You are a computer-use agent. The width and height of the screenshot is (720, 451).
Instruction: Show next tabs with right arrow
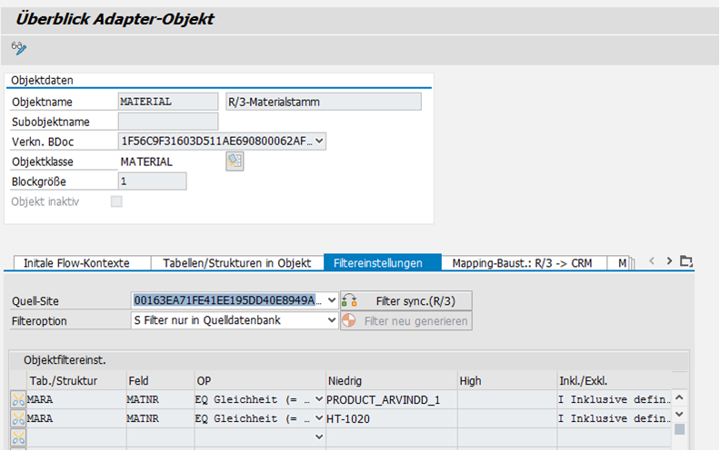coord(669,260)
